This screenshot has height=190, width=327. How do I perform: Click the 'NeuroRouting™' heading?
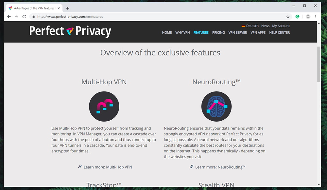coord(216,82)
